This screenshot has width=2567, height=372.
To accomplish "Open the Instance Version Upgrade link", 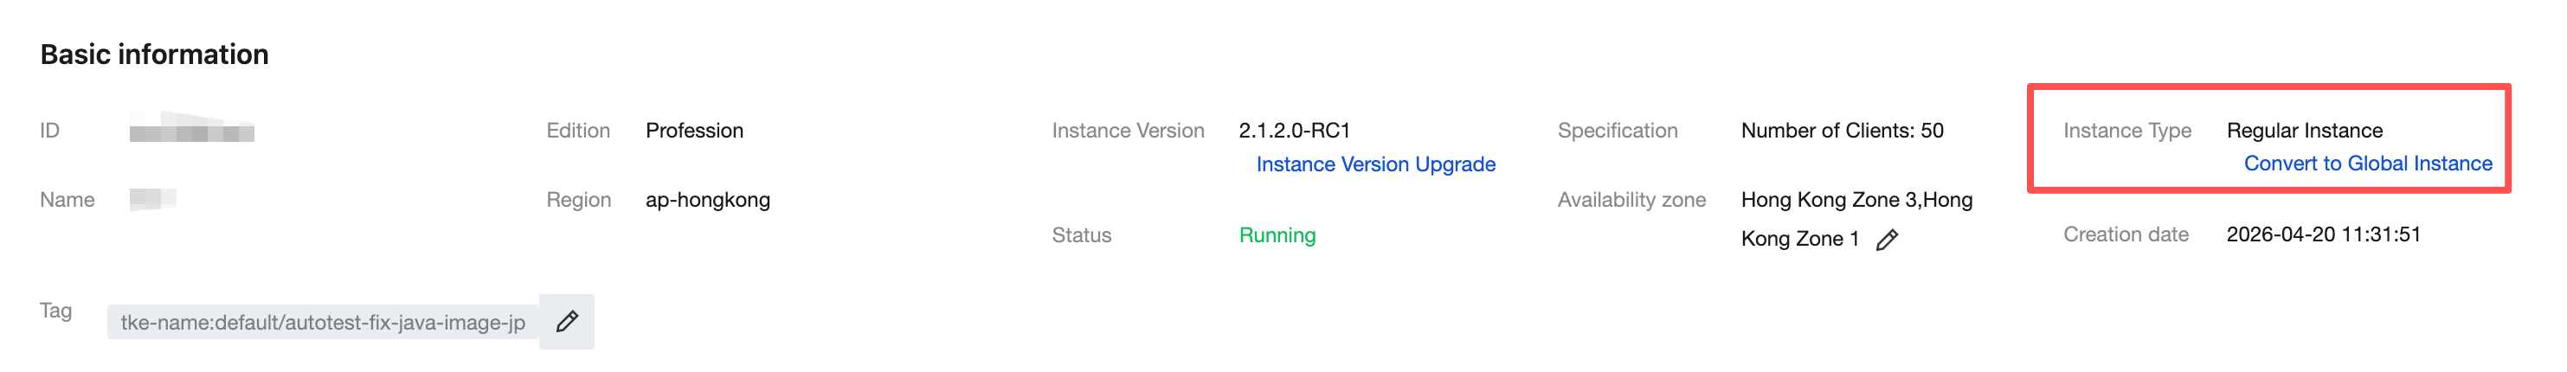I will (1375, 164).
